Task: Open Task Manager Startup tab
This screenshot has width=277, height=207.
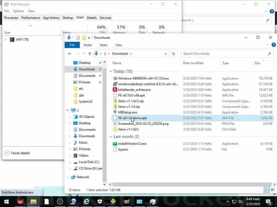Action: (x=68, y=18)
